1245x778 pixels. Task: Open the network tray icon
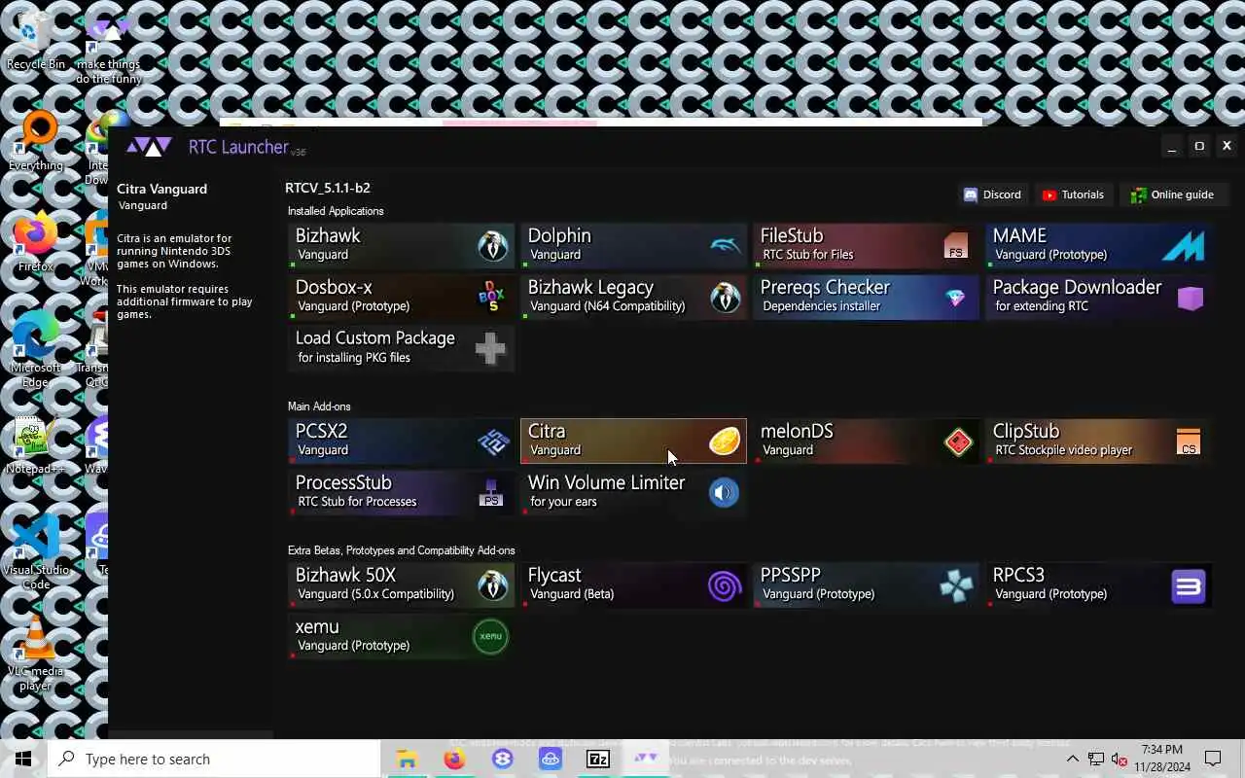click(1096, 759)
